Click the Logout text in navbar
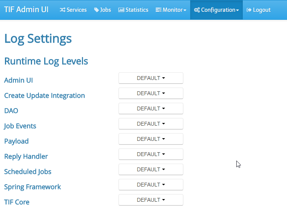Viewport: 287px width, 212px height. (x=262, y=10)
